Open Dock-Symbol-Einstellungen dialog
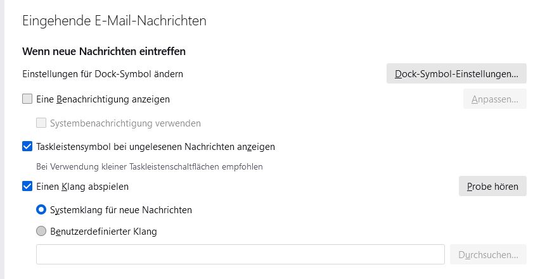552x279 pixels. click(456, 74)
